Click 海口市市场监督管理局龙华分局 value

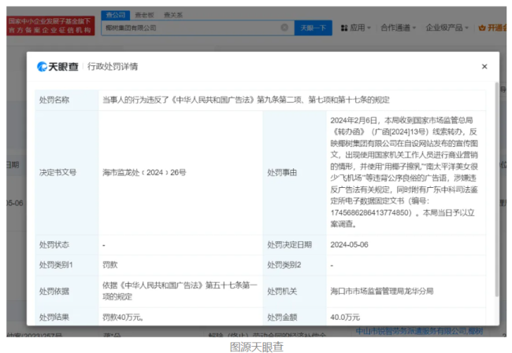[x=381, y=291]
